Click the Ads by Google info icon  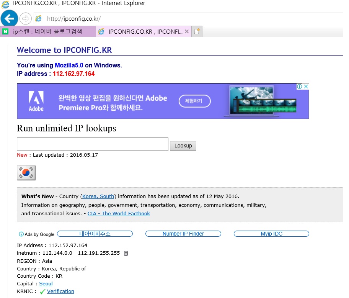tap(21, 234)
